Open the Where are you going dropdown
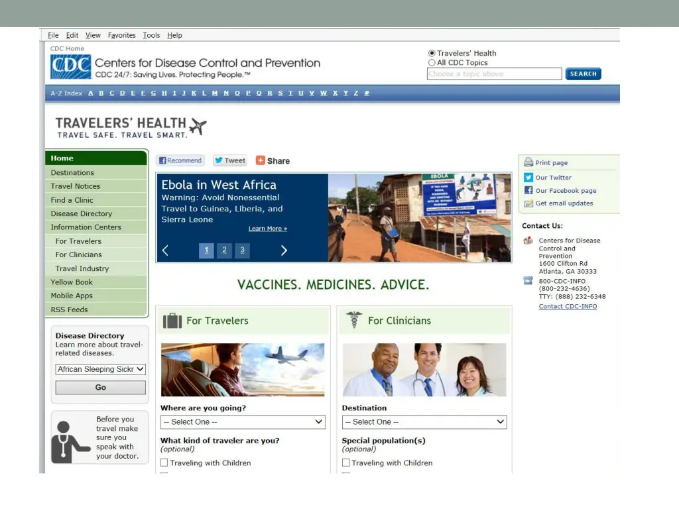 243,422
